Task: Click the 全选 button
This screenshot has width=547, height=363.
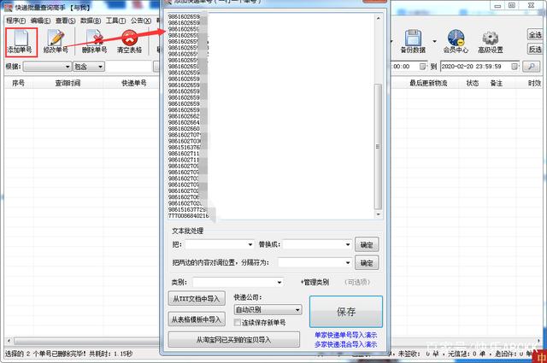Action: point(535,35)
